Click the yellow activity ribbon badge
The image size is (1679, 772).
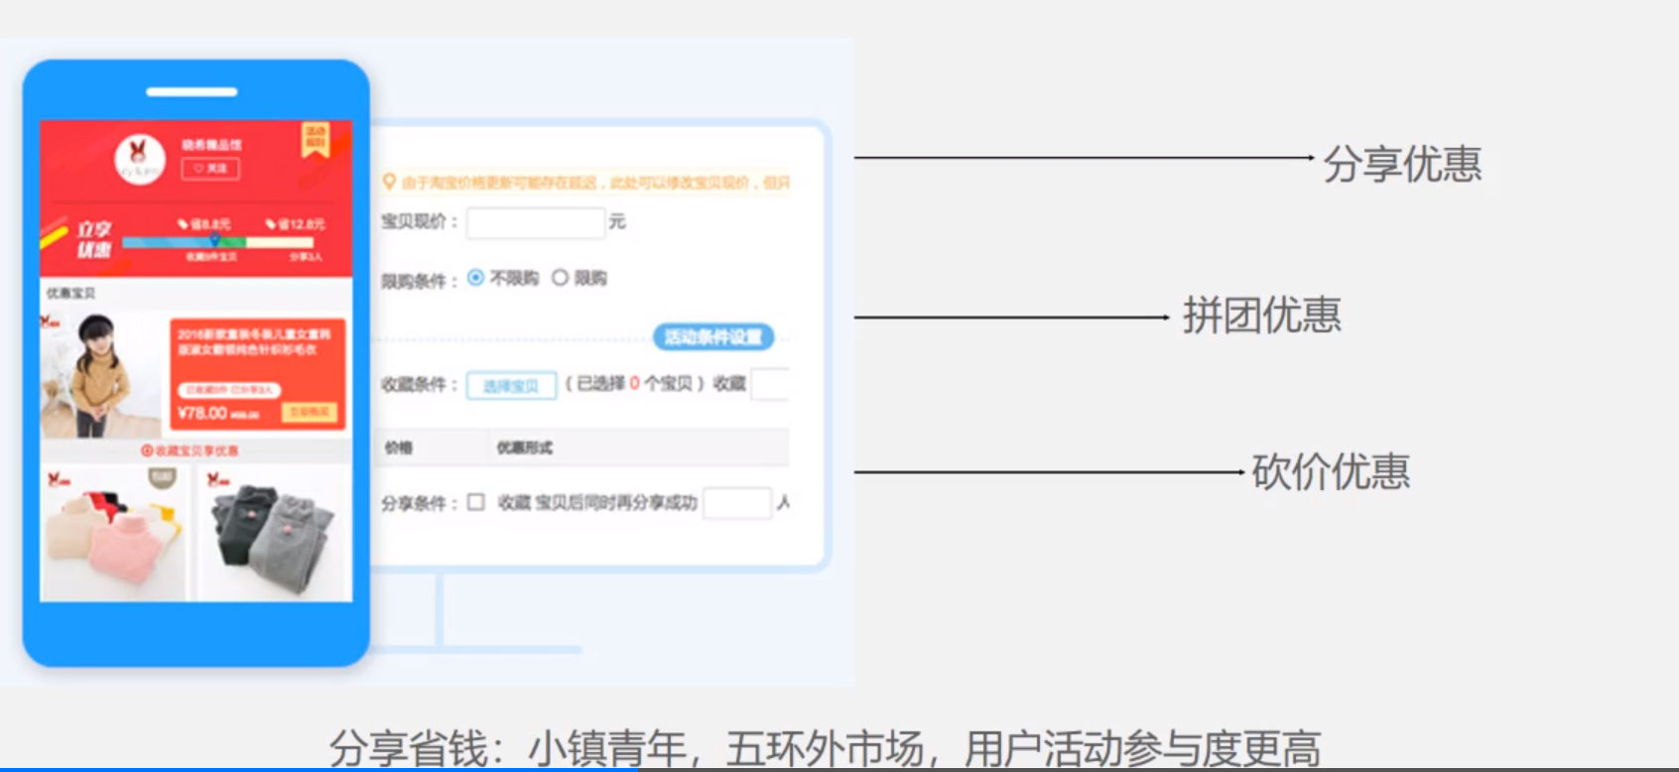[x=315, y=139]
